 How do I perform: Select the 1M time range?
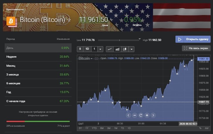tap(116, 128)
